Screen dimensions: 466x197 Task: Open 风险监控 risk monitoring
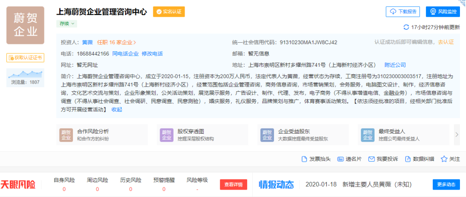[x=443, y=12]
